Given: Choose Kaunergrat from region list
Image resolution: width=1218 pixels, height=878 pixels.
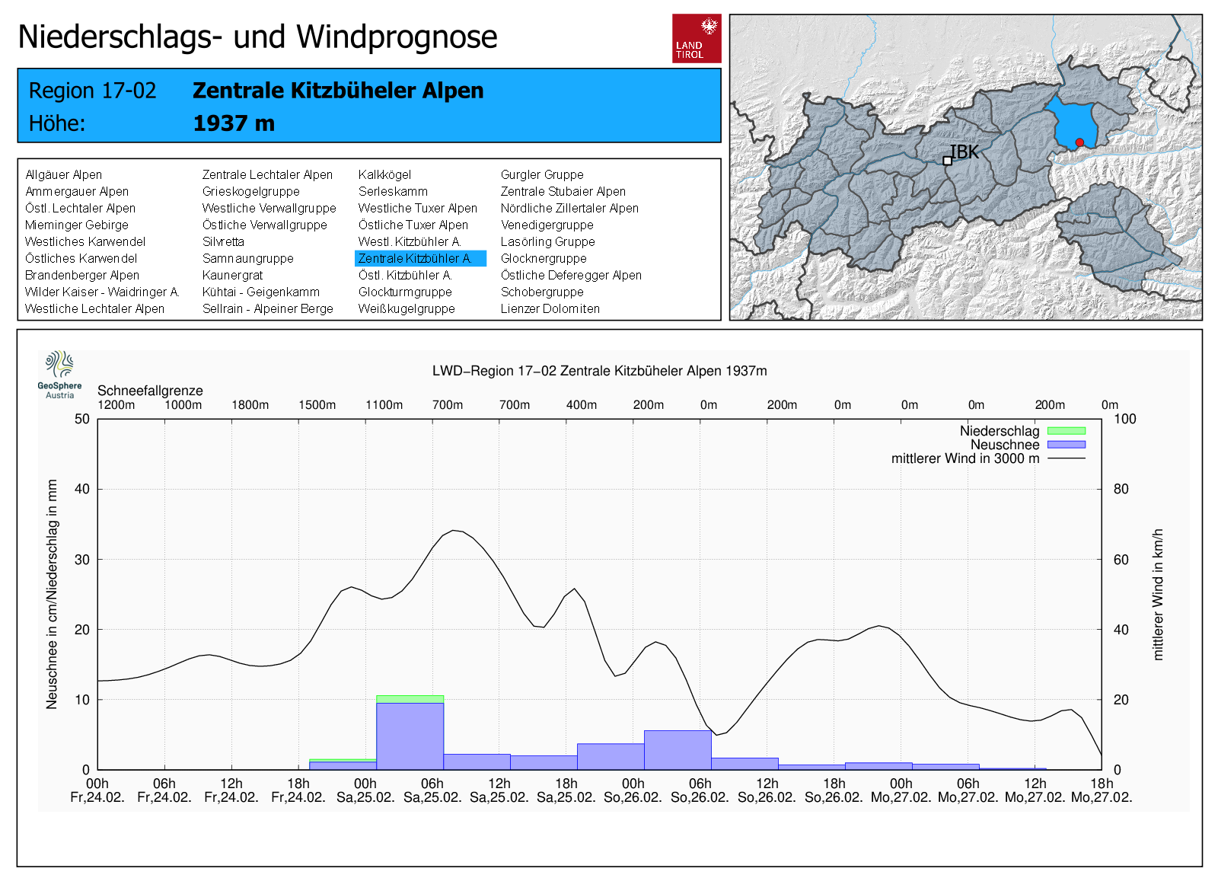Looking at the screenshot, I should (x=232, y=276).
